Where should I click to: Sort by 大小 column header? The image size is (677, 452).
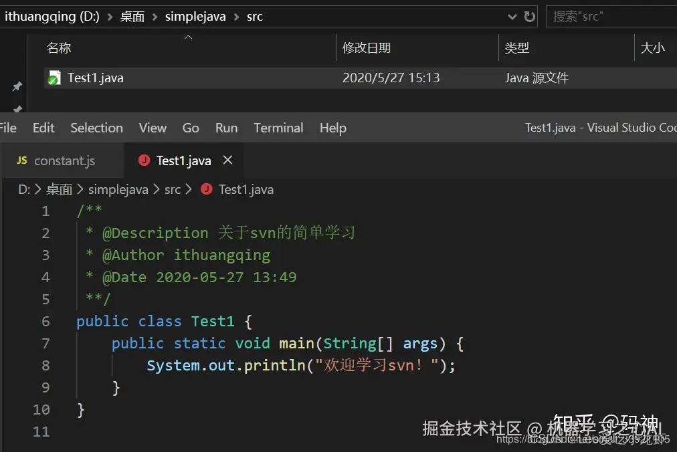[x=652, y=48]
